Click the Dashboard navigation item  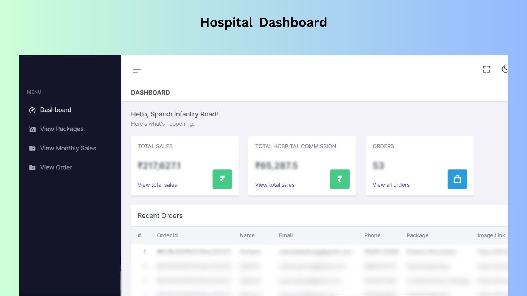pyautogui.click(x=55, y=110)
